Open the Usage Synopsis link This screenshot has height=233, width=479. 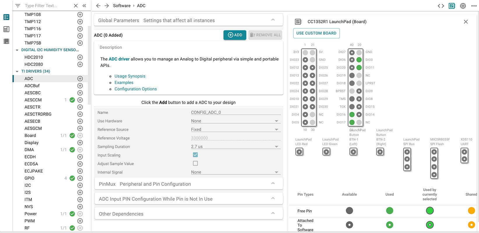[130, 76]
